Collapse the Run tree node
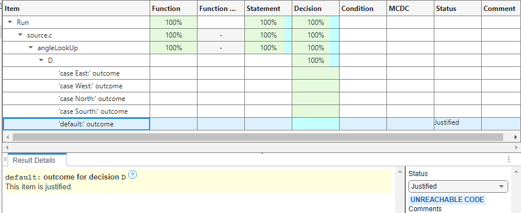 pos(10,23)
